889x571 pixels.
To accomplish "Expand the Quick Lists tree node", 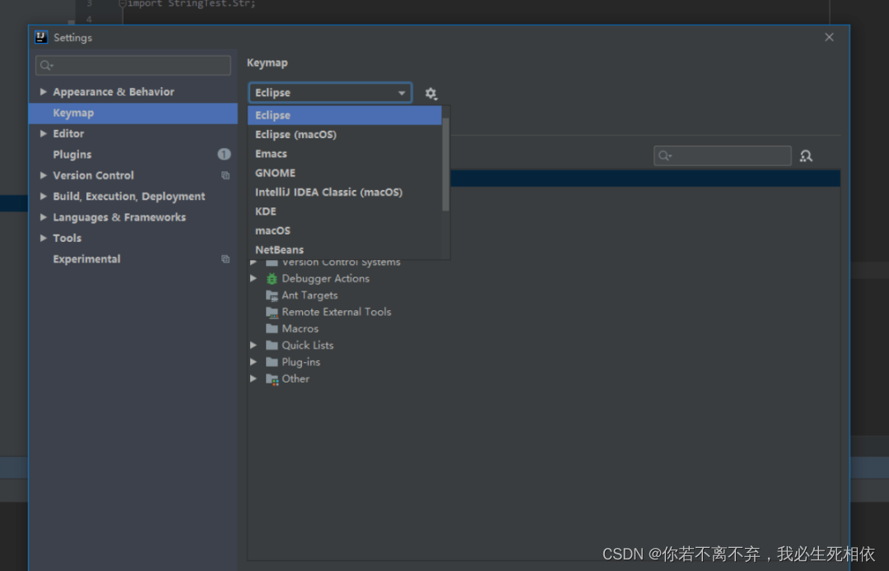I will pyautogui.click(x=254, y=345).
